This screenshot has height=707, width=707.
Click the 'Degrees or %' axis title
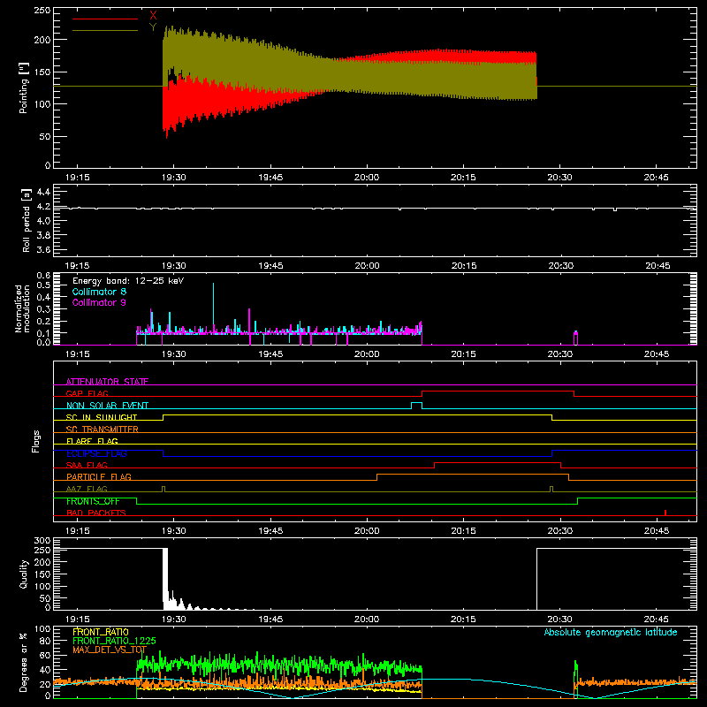tap(24, 662)
